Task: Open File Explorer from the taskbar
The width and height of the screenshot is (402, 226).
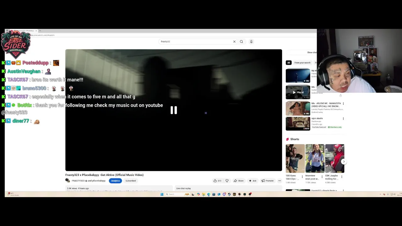Action: point(204,194)
